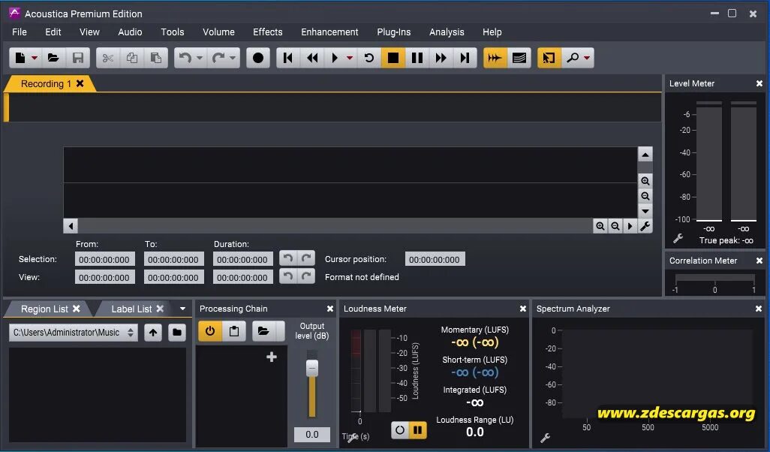
Task: Open the Enhancement menu
Action: [329, 32]
